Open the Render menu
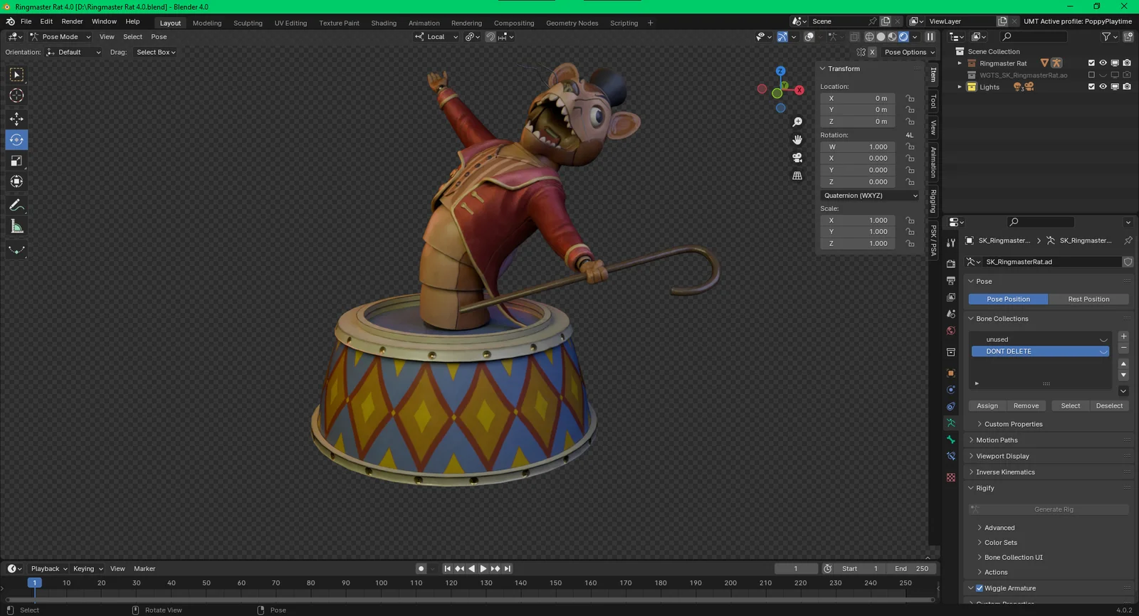The height and width of the screenshot is (616, 1139). (72, 21)
